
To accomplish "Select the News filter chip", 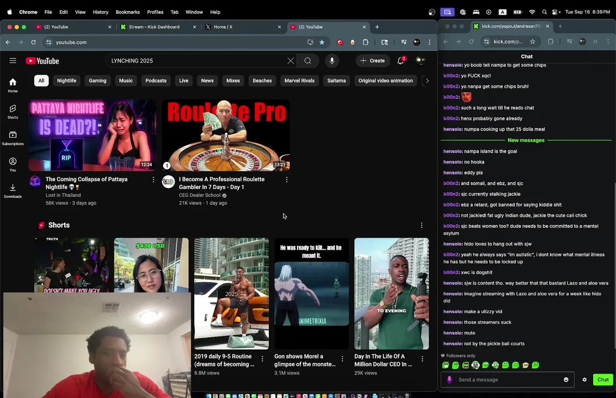I will point(207,81).
